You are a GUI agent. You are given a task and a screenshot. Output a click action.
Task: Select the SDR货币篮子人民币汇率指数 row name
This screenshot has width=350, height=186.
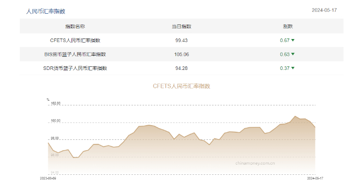[x=75, y=68]
